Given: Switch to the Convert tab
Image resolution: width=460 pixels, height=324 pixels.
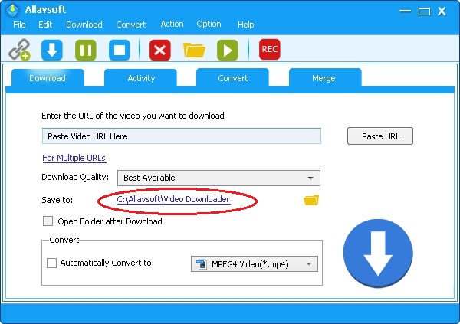Looking at the screenshot, I should [x=232, y=78].
